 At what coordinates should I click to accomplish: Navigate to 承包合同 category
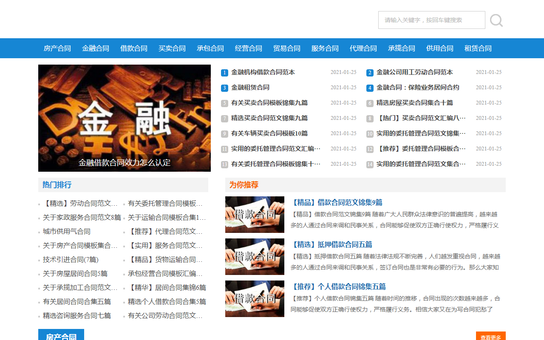tap(210, 48)
